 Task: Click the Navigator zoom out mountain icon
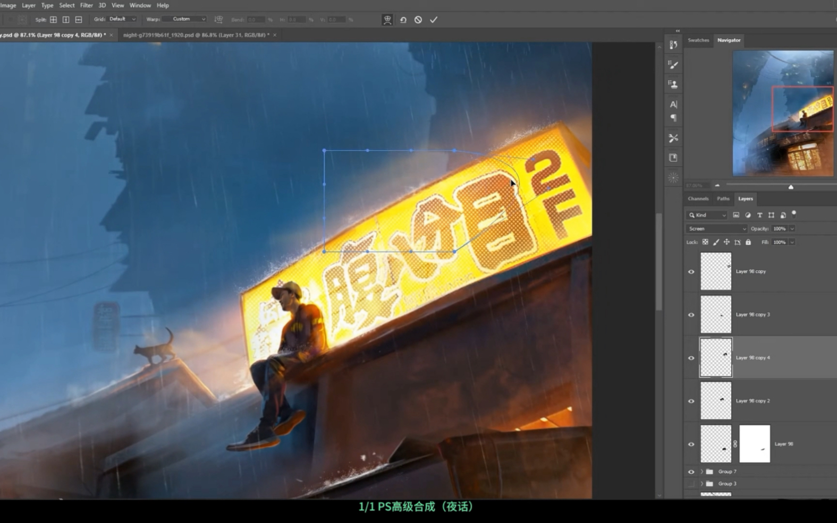[717, 185]
